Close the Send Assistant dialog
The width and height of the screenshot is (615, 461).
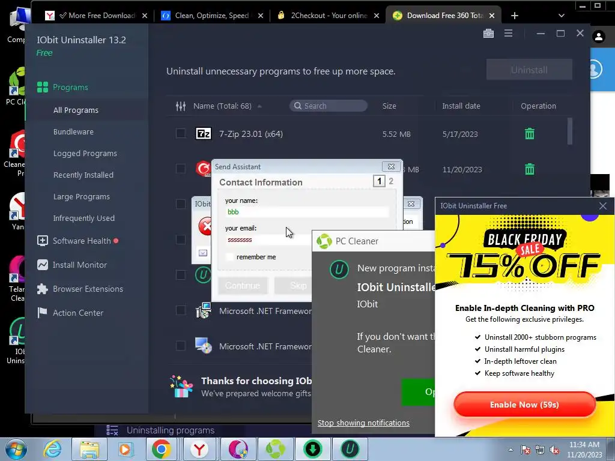point(391,167)
